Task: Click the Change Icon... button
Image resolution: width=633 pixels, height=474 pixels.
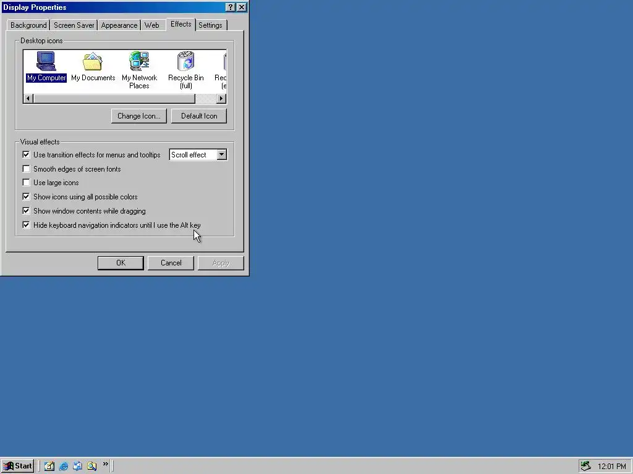Action: point(139,116)
